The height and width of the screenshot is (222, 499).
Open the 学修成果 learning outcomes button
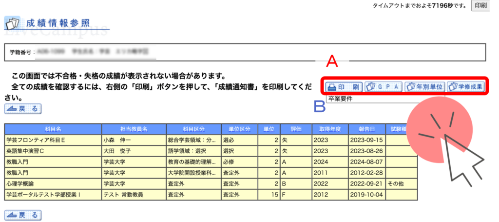click(466, 87)
